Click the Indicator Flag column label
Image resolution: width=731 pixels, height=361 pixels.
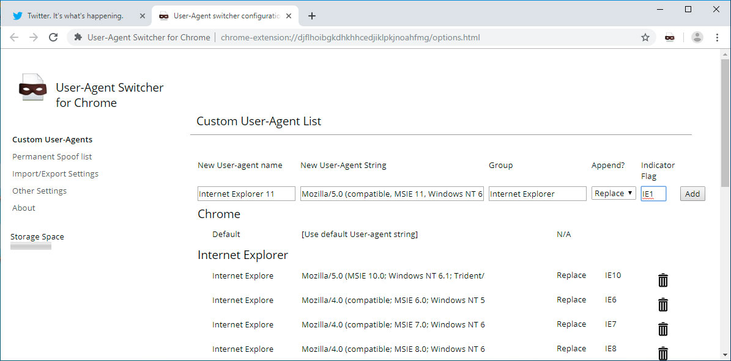(658, 171)
